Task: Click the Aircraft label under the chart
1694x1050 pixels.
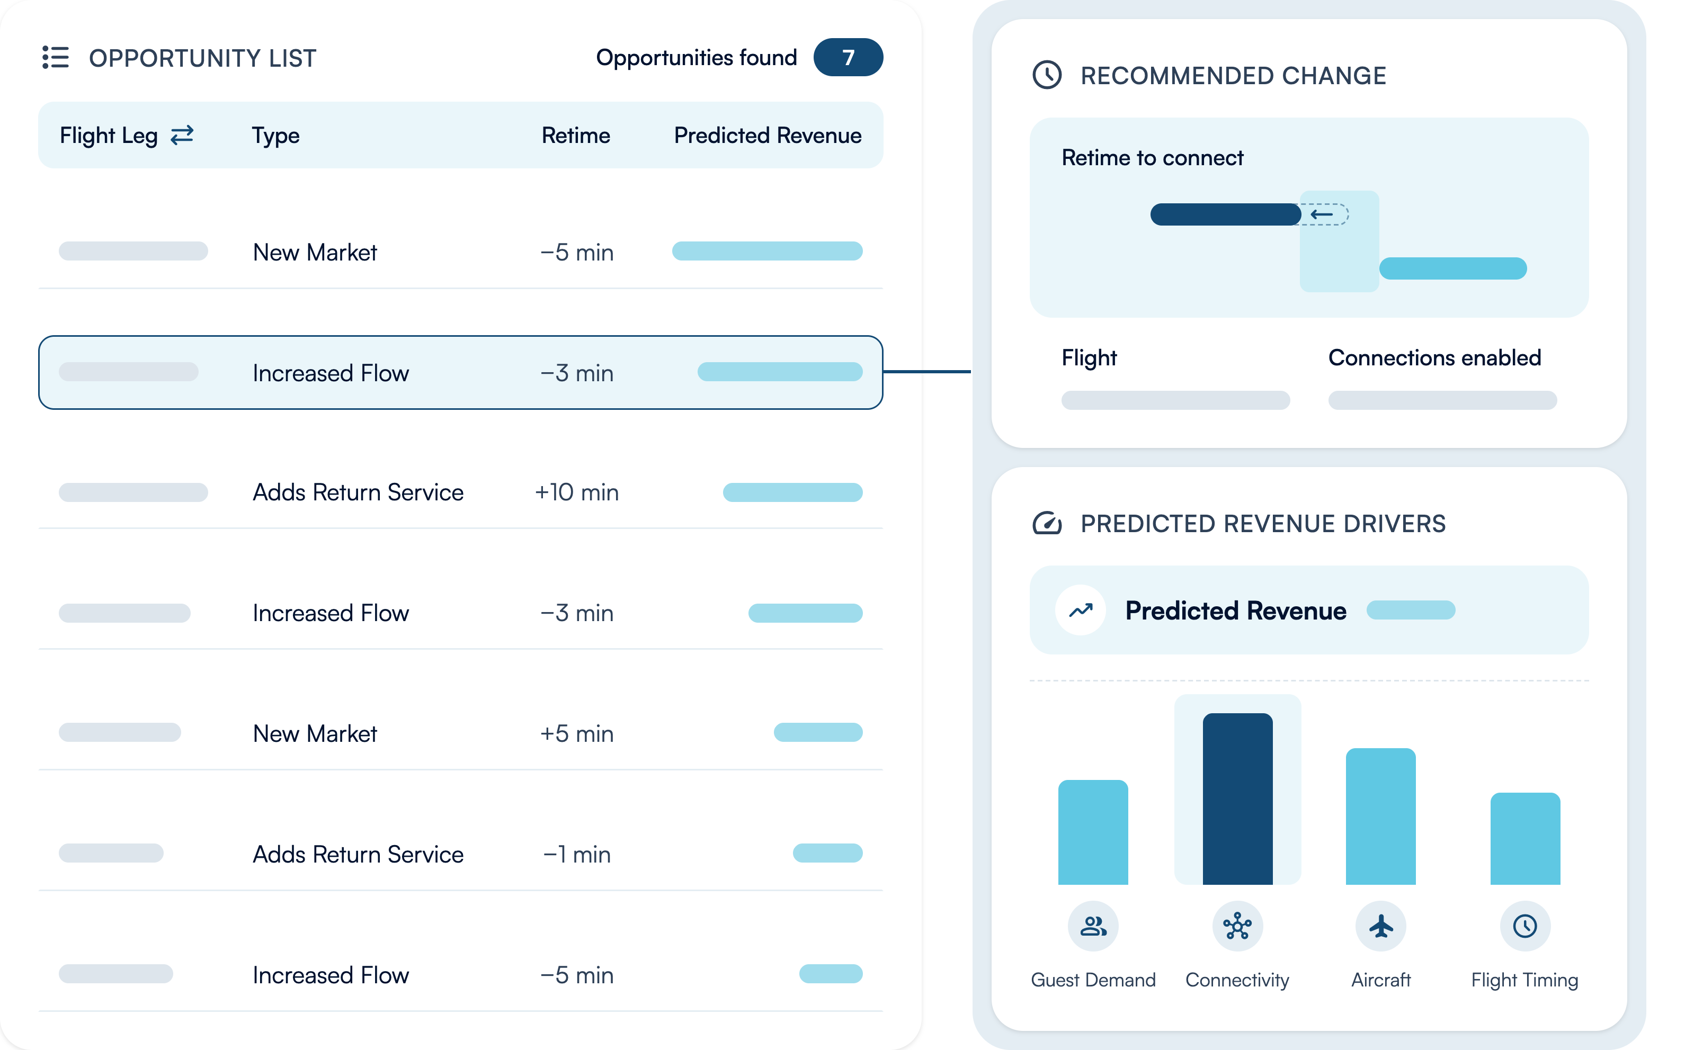Action: tap(1381, 980)
